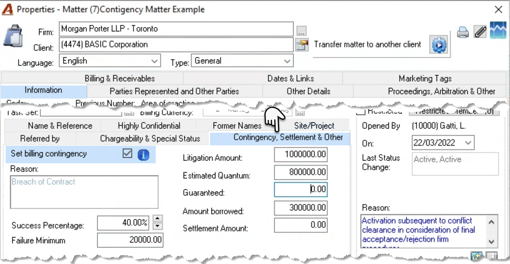Click status Reason scrollbar up arrow
510x264 pixels.
coord(492,222)
